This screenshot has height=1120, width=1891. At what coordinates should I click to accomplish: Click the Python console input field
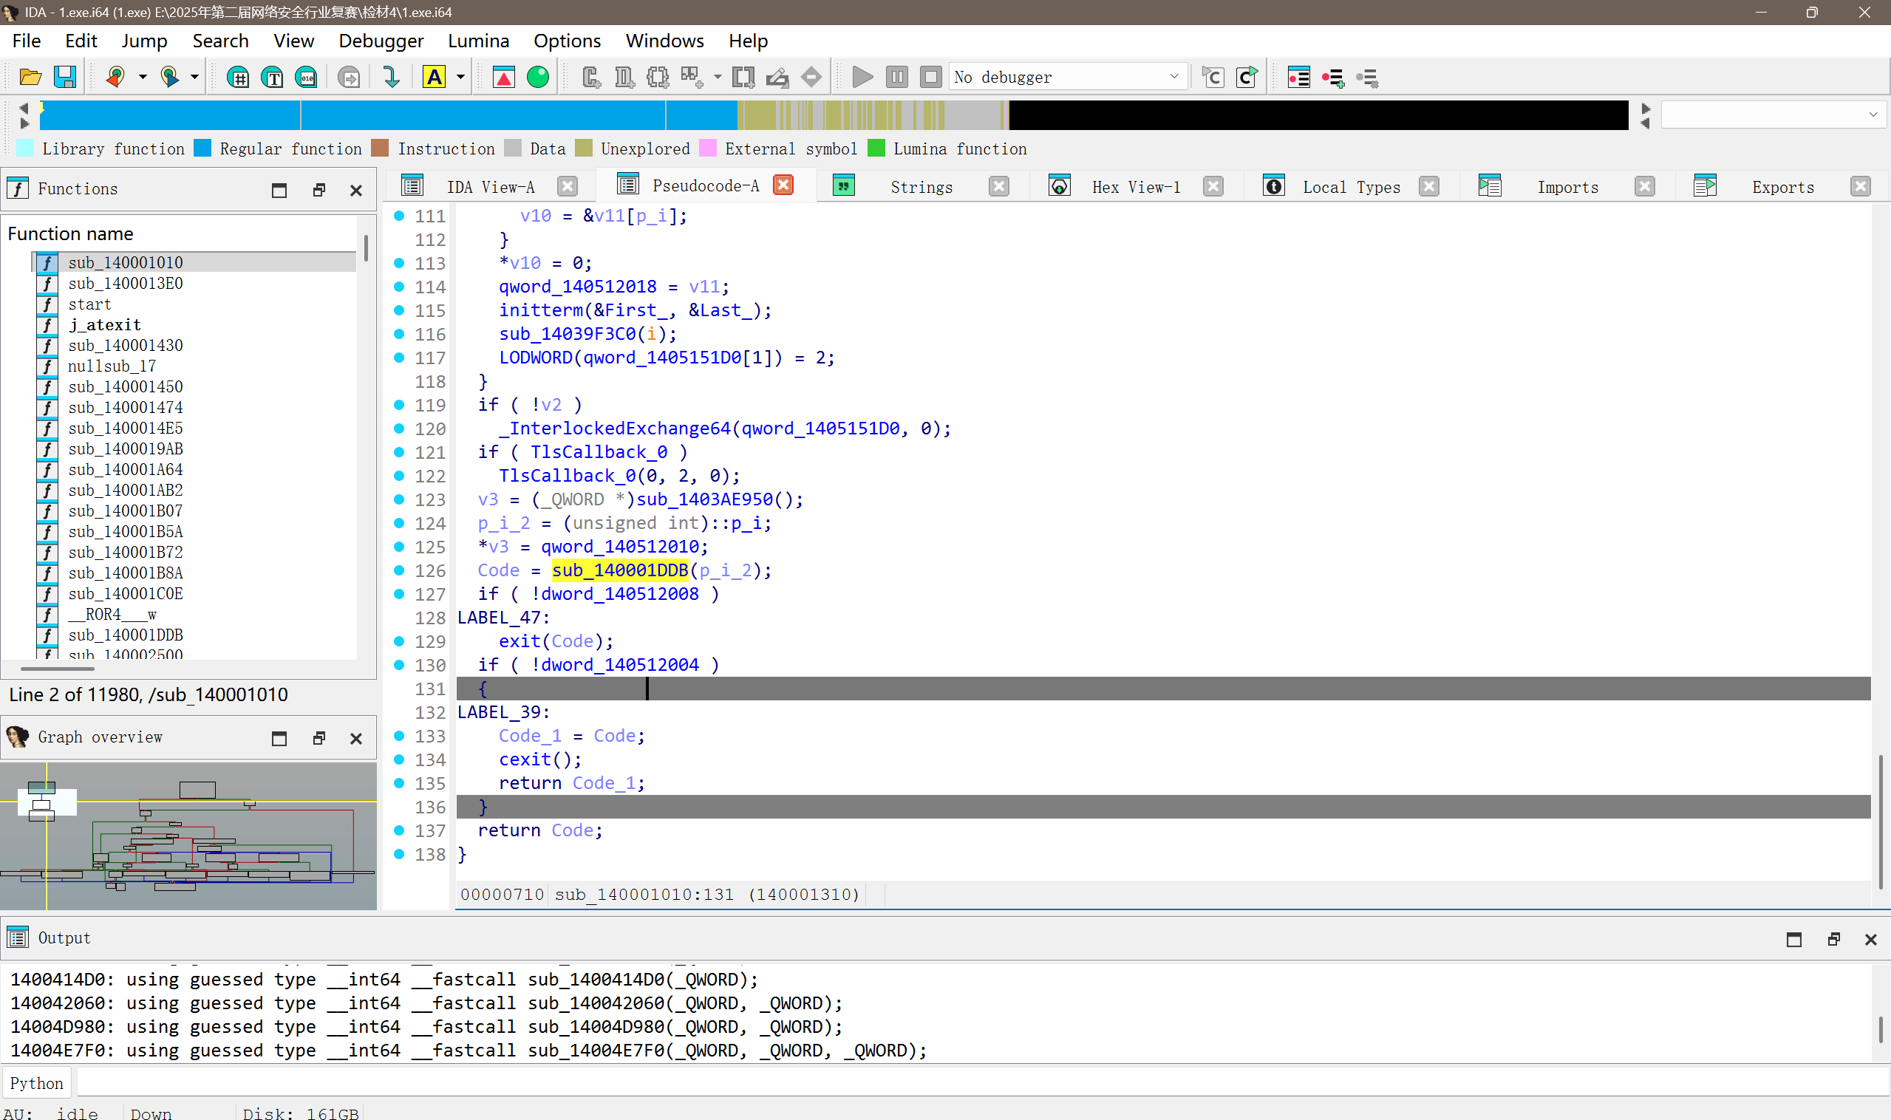[981, 1083]
